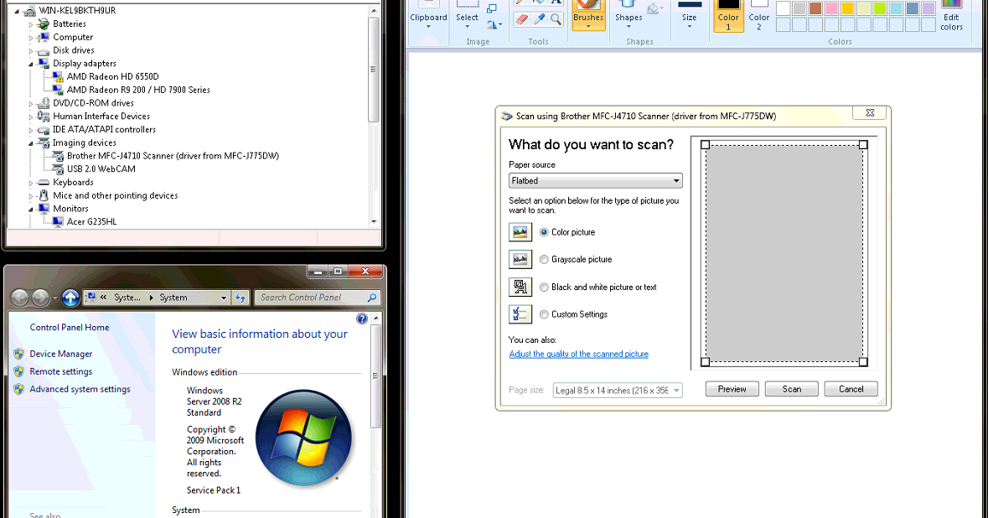Open the Paper source Flatbed dropdown

(x=596, y=181)
